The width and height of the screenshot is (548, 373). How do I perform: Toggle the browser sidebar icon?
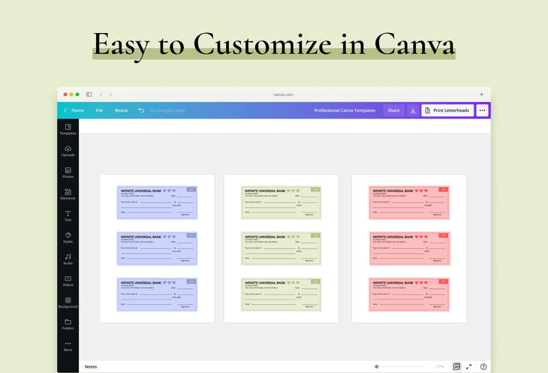click(x=89, y=95)
